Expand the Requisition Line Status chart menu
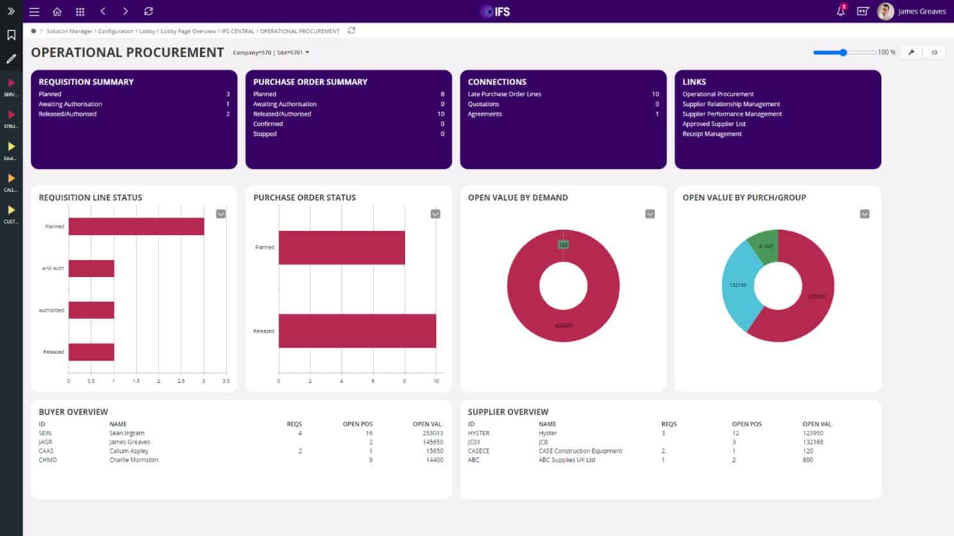Screen dimensions: 954x536 pyautogui.click(x=221, y=214)
